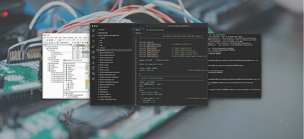Expand the .vscode folder
Screen dimensions: 304x139
pos(102,38)
